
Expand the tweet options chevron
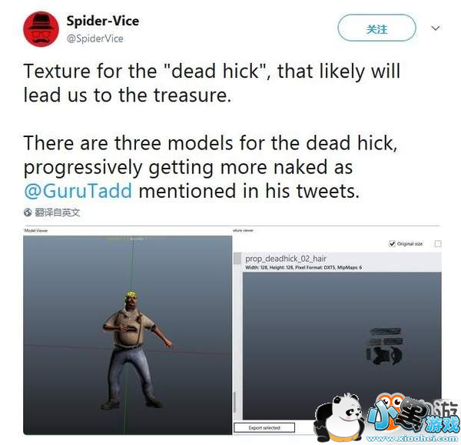436,28
